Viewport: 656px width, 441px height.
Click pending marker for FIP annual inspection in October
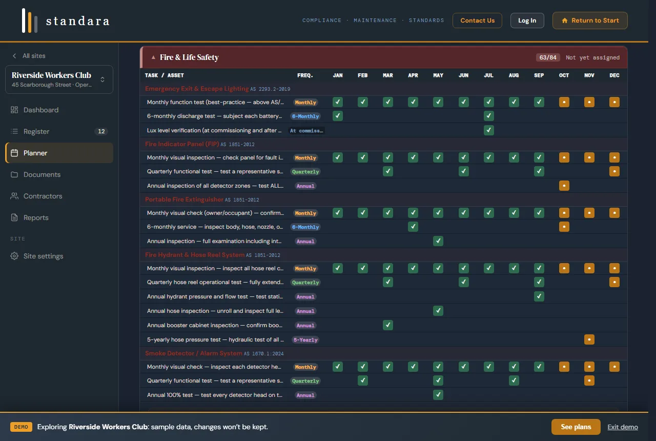tap(564, 186)
